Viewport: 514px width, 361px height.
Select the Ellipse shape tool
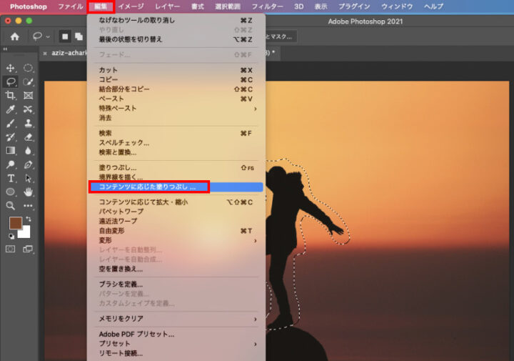pos(11,192)
